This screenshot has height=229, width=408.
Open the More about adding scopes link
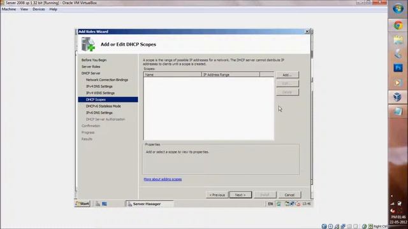point(163,179)
